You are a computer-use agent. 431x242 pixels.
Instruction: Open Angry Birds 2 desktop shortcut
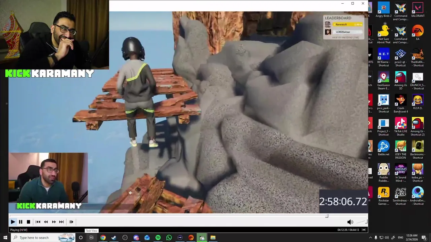click(x=384, y=10)
